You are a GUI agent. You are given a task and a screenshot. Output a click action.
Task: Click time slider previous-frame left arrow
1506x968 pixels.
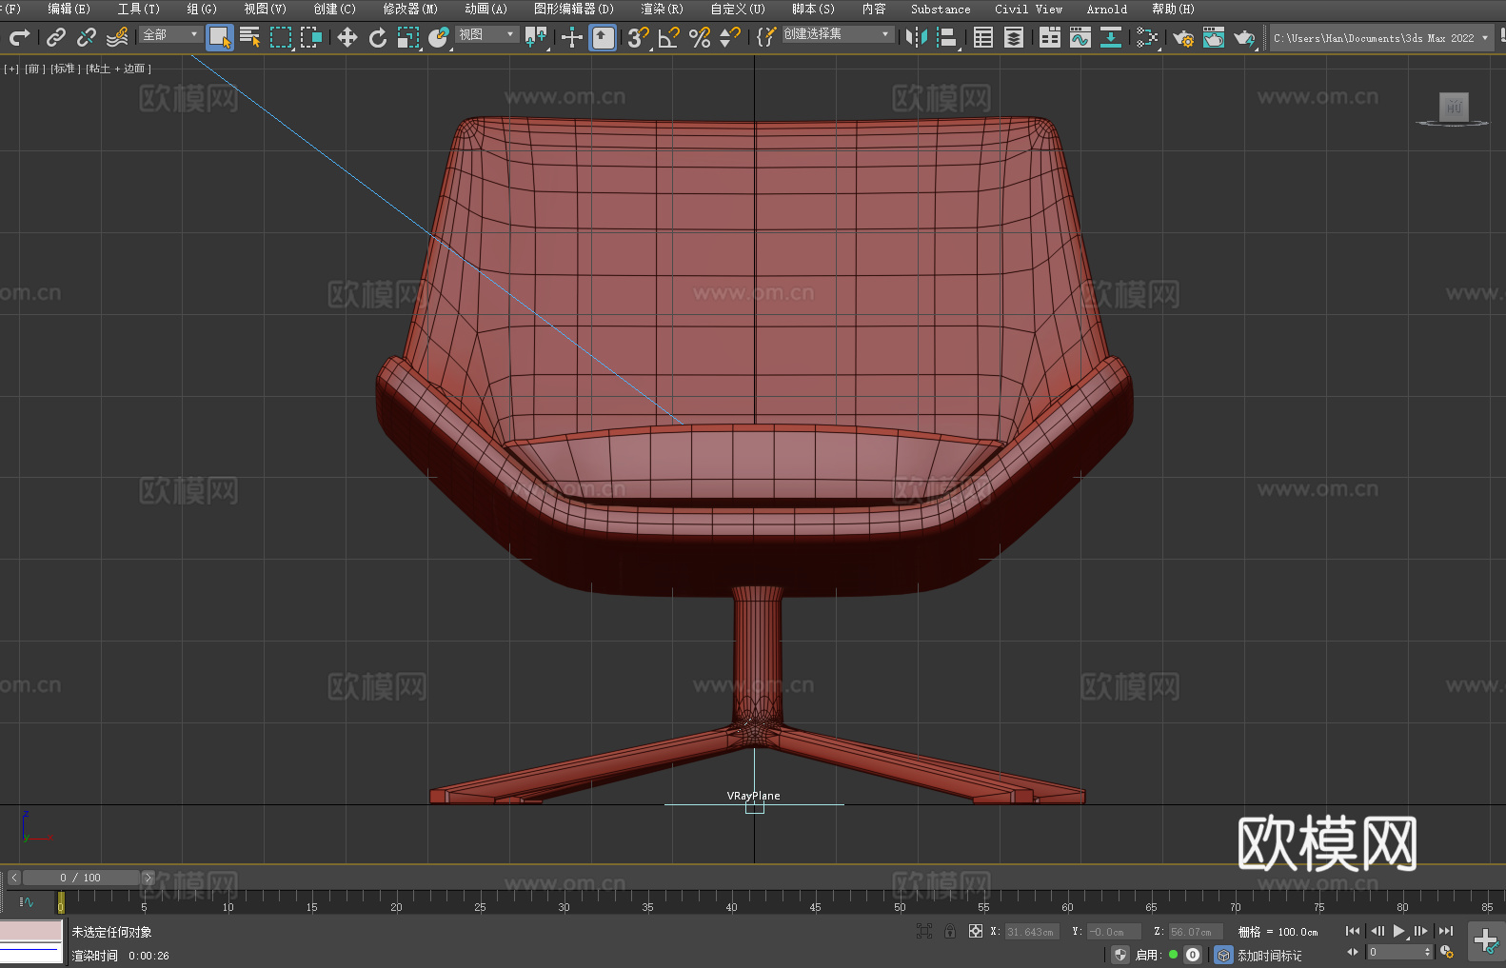(x=13, y=878)
